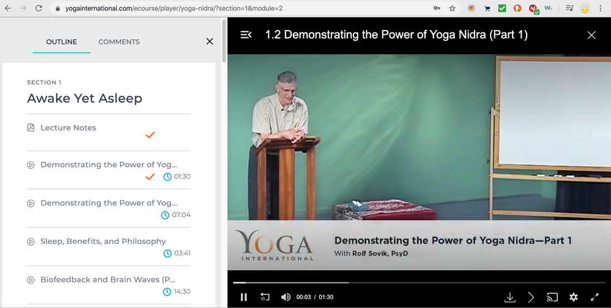Bookmark this page with star icon
This screenshot has height=308, width=611.
(453, 9)
